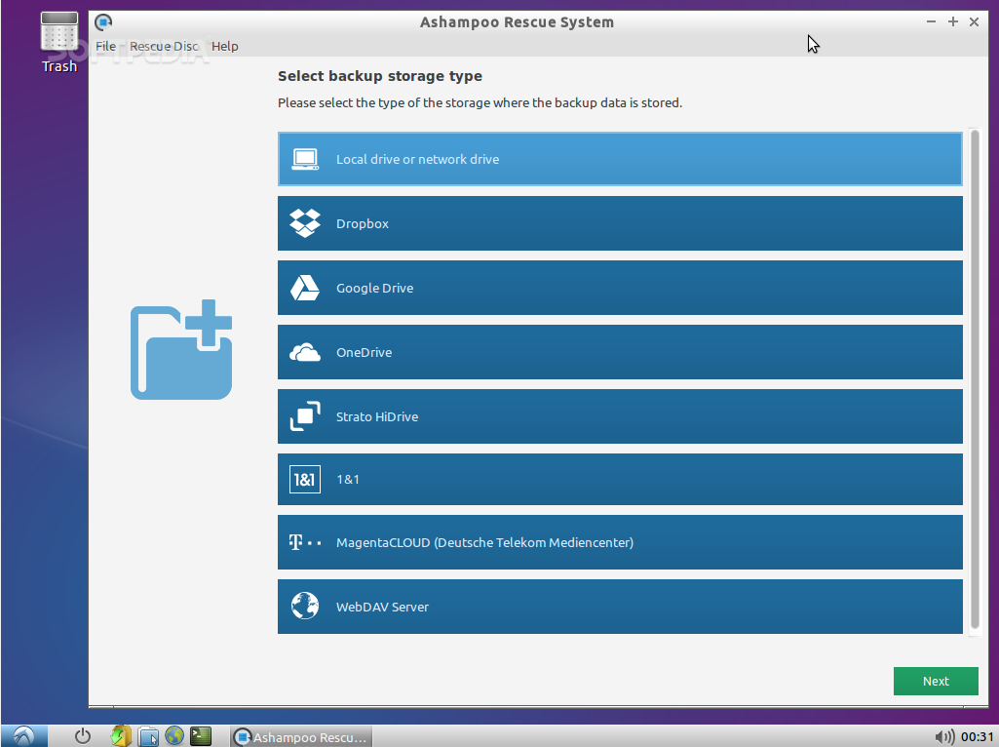Click the Strato HiDrive squares icon
This screenshot has width=999, height=747.
coord(305,416)
